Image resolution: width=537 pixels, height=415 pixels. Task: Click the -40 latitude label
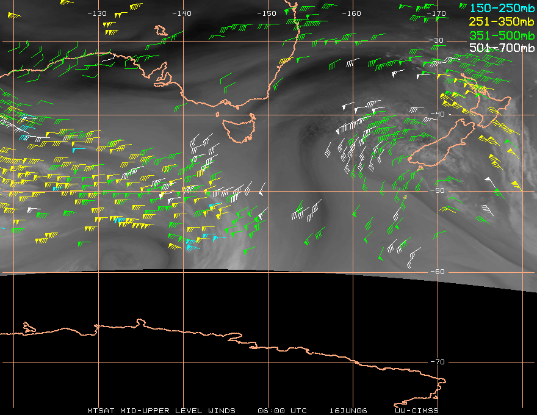pos(438,114)
